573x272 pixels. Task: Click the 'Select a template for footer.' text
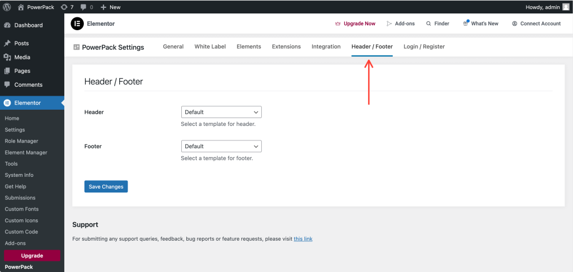[217, 159]
